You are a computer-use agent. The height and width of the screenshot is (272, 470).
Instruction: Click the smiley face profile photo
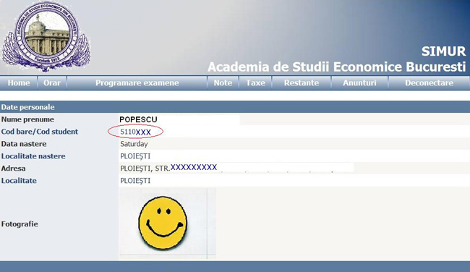click(163, 223)
